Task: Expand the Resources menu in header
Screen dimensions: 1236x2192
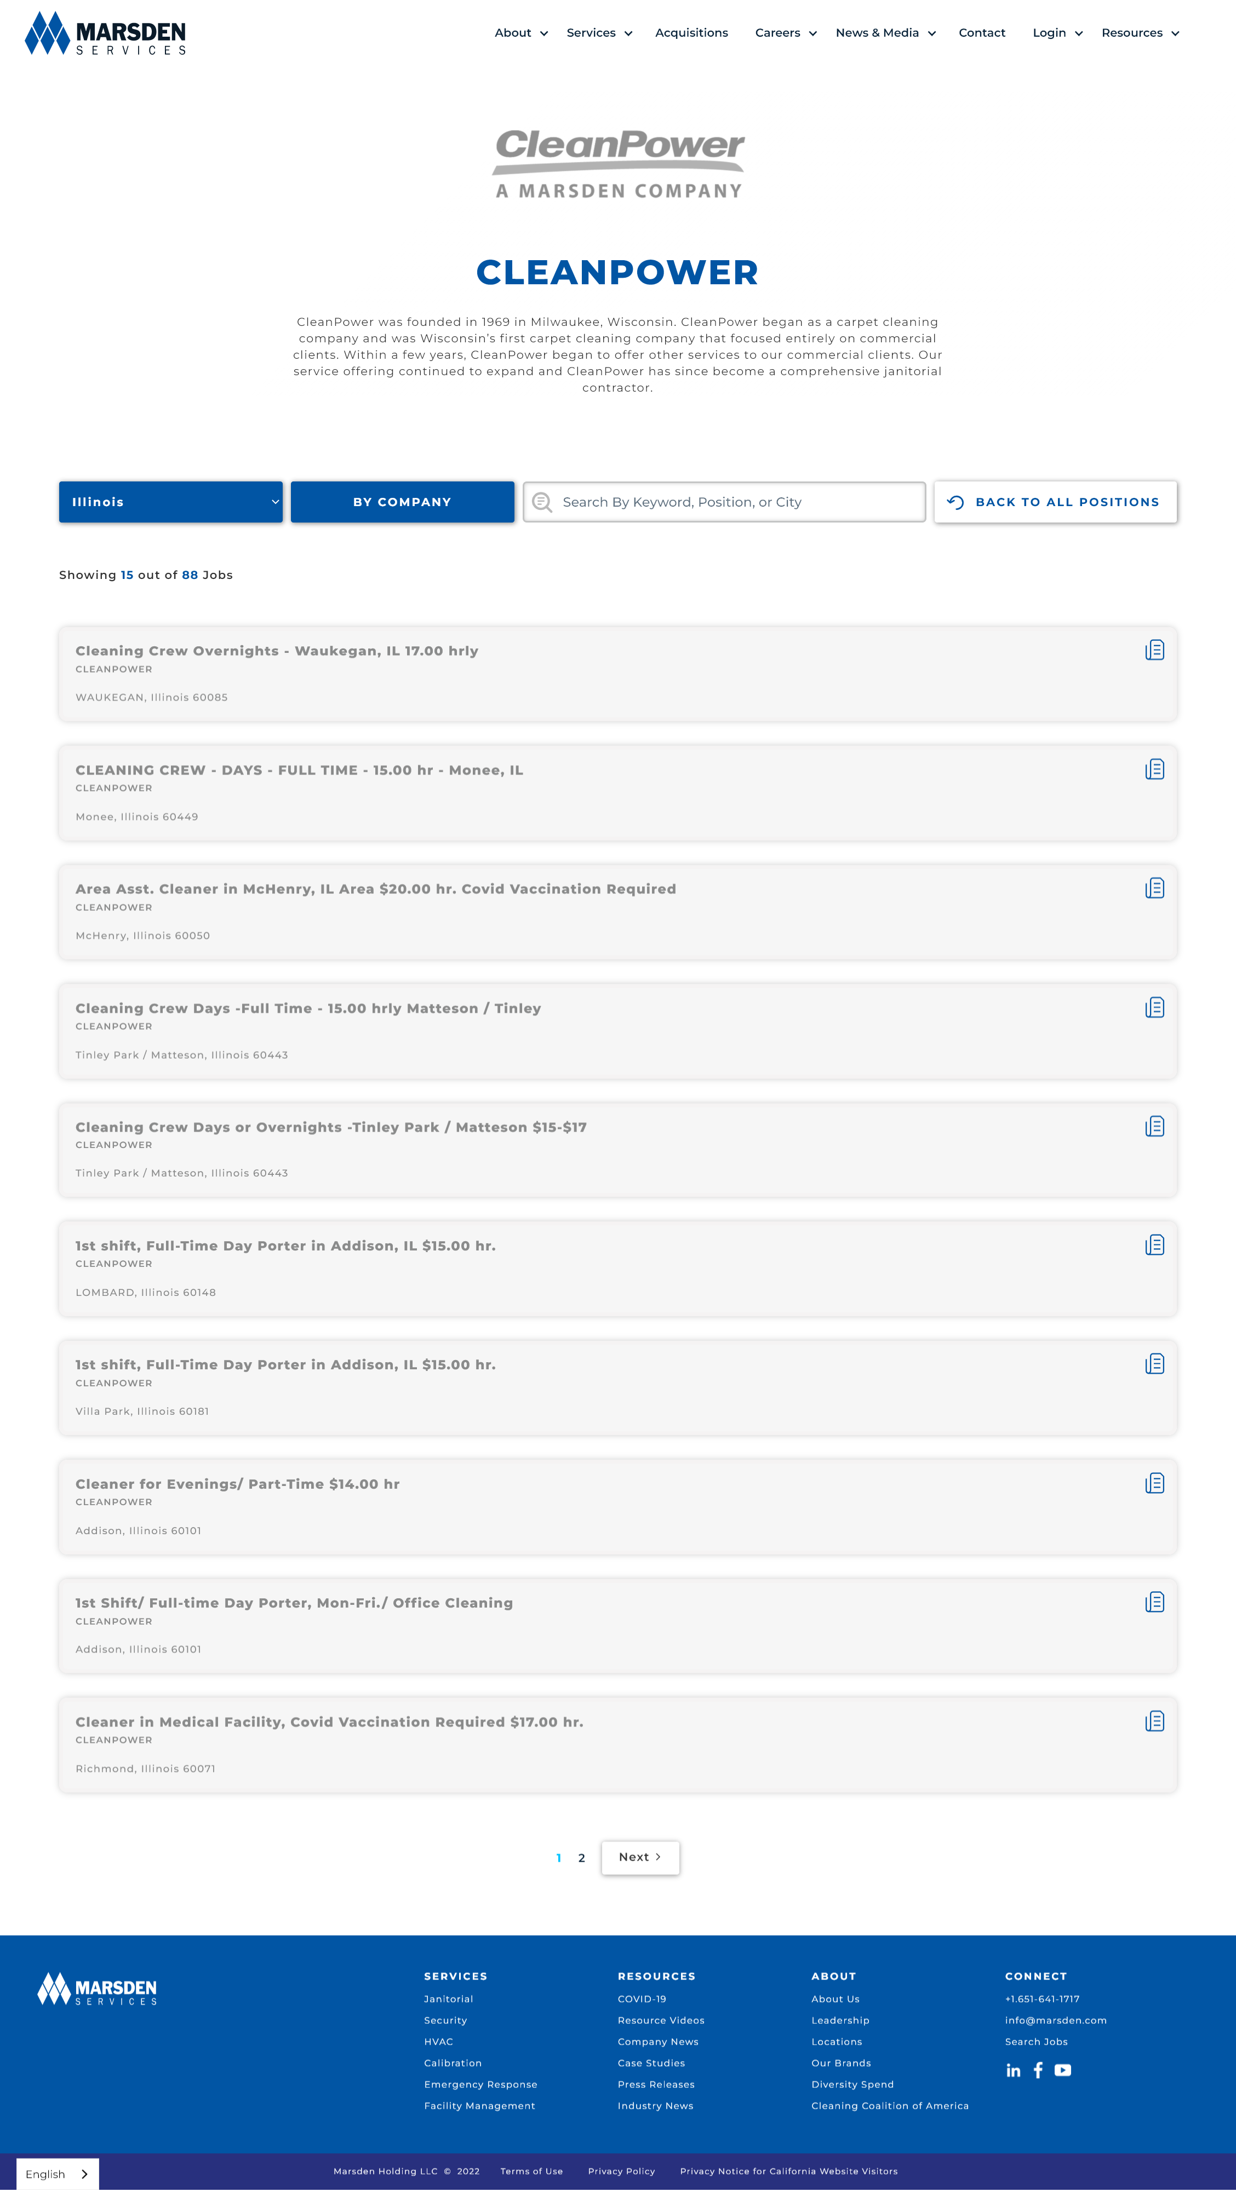Action: click(1140, 33)
